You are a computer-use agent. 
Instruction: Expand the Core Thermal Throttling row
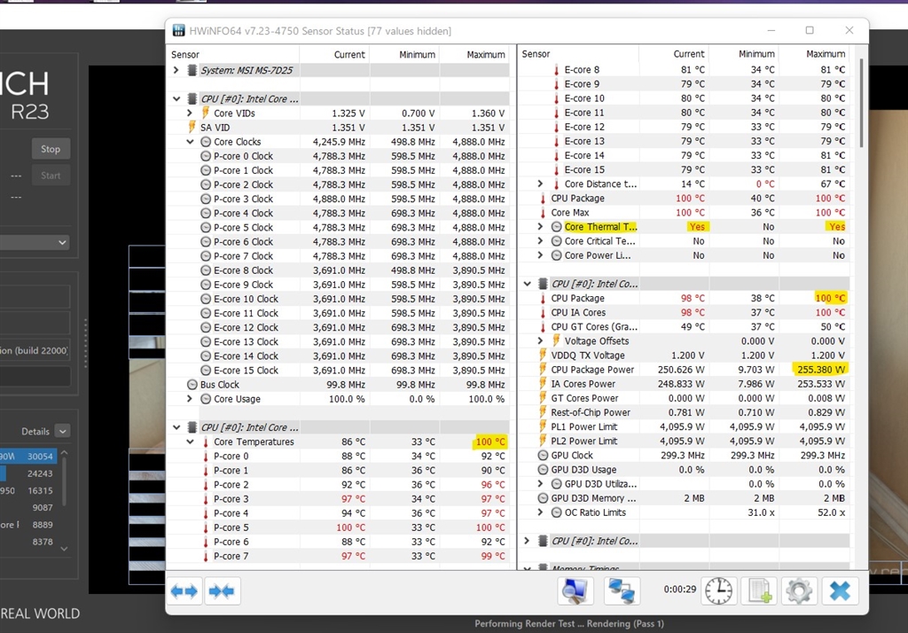(541, 227)
